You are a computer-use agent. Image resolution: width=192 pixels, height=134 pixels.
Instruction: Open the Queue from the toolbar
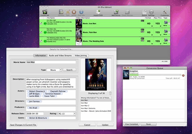pyautogui.click(x=144, y=12)
